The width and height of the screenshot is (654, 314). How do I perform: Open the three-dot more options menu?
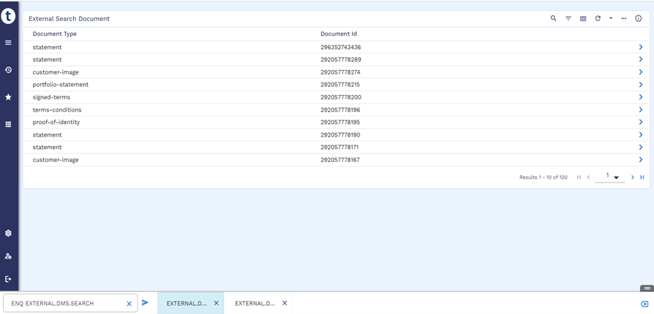coord(623,18)
